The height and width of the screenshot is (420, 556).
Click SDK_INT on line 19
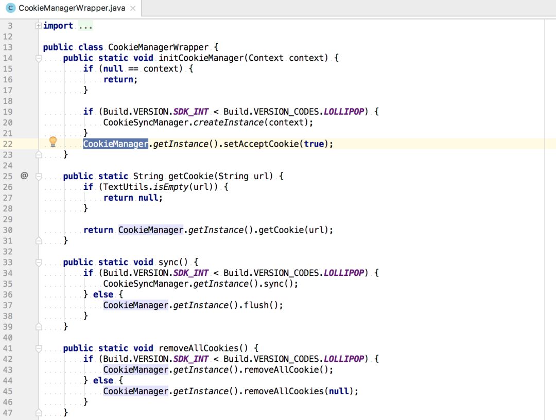[191, 112]
